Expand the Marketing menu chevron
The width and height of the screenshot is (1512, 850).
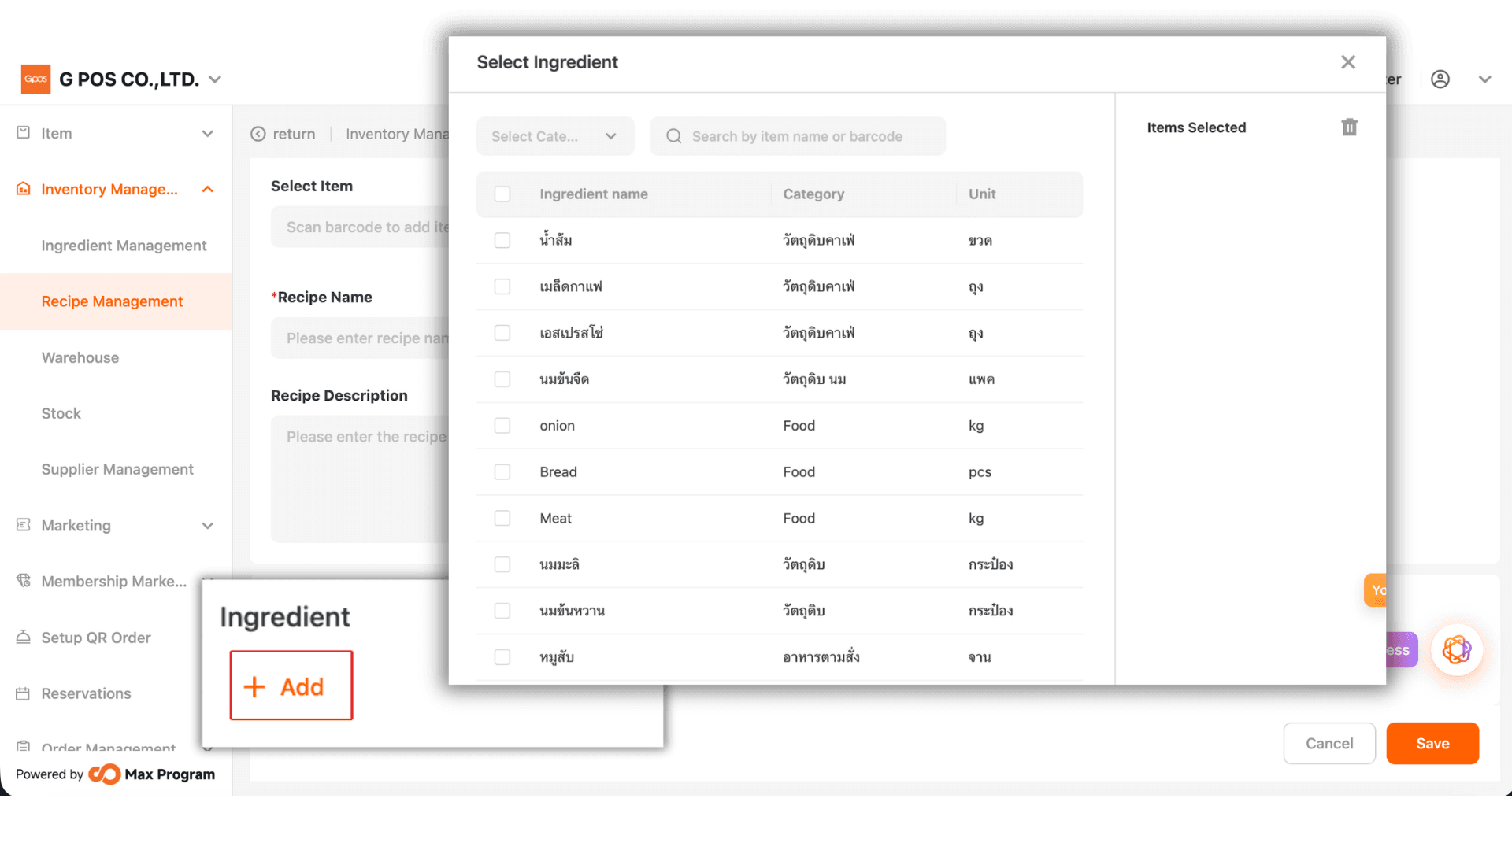(208, 526)
